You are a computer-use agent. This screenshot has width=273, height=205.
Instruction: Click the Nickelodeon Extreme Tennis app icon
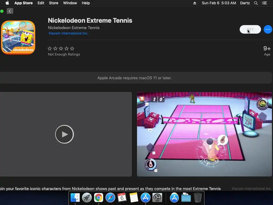tap(18, 38)
